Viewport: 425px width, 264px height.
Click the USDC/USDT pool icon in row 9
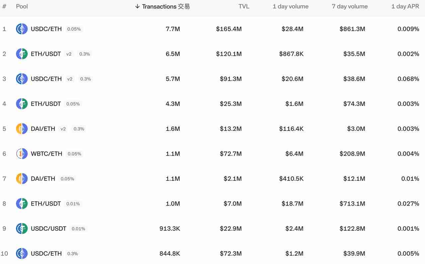(21, 228)
